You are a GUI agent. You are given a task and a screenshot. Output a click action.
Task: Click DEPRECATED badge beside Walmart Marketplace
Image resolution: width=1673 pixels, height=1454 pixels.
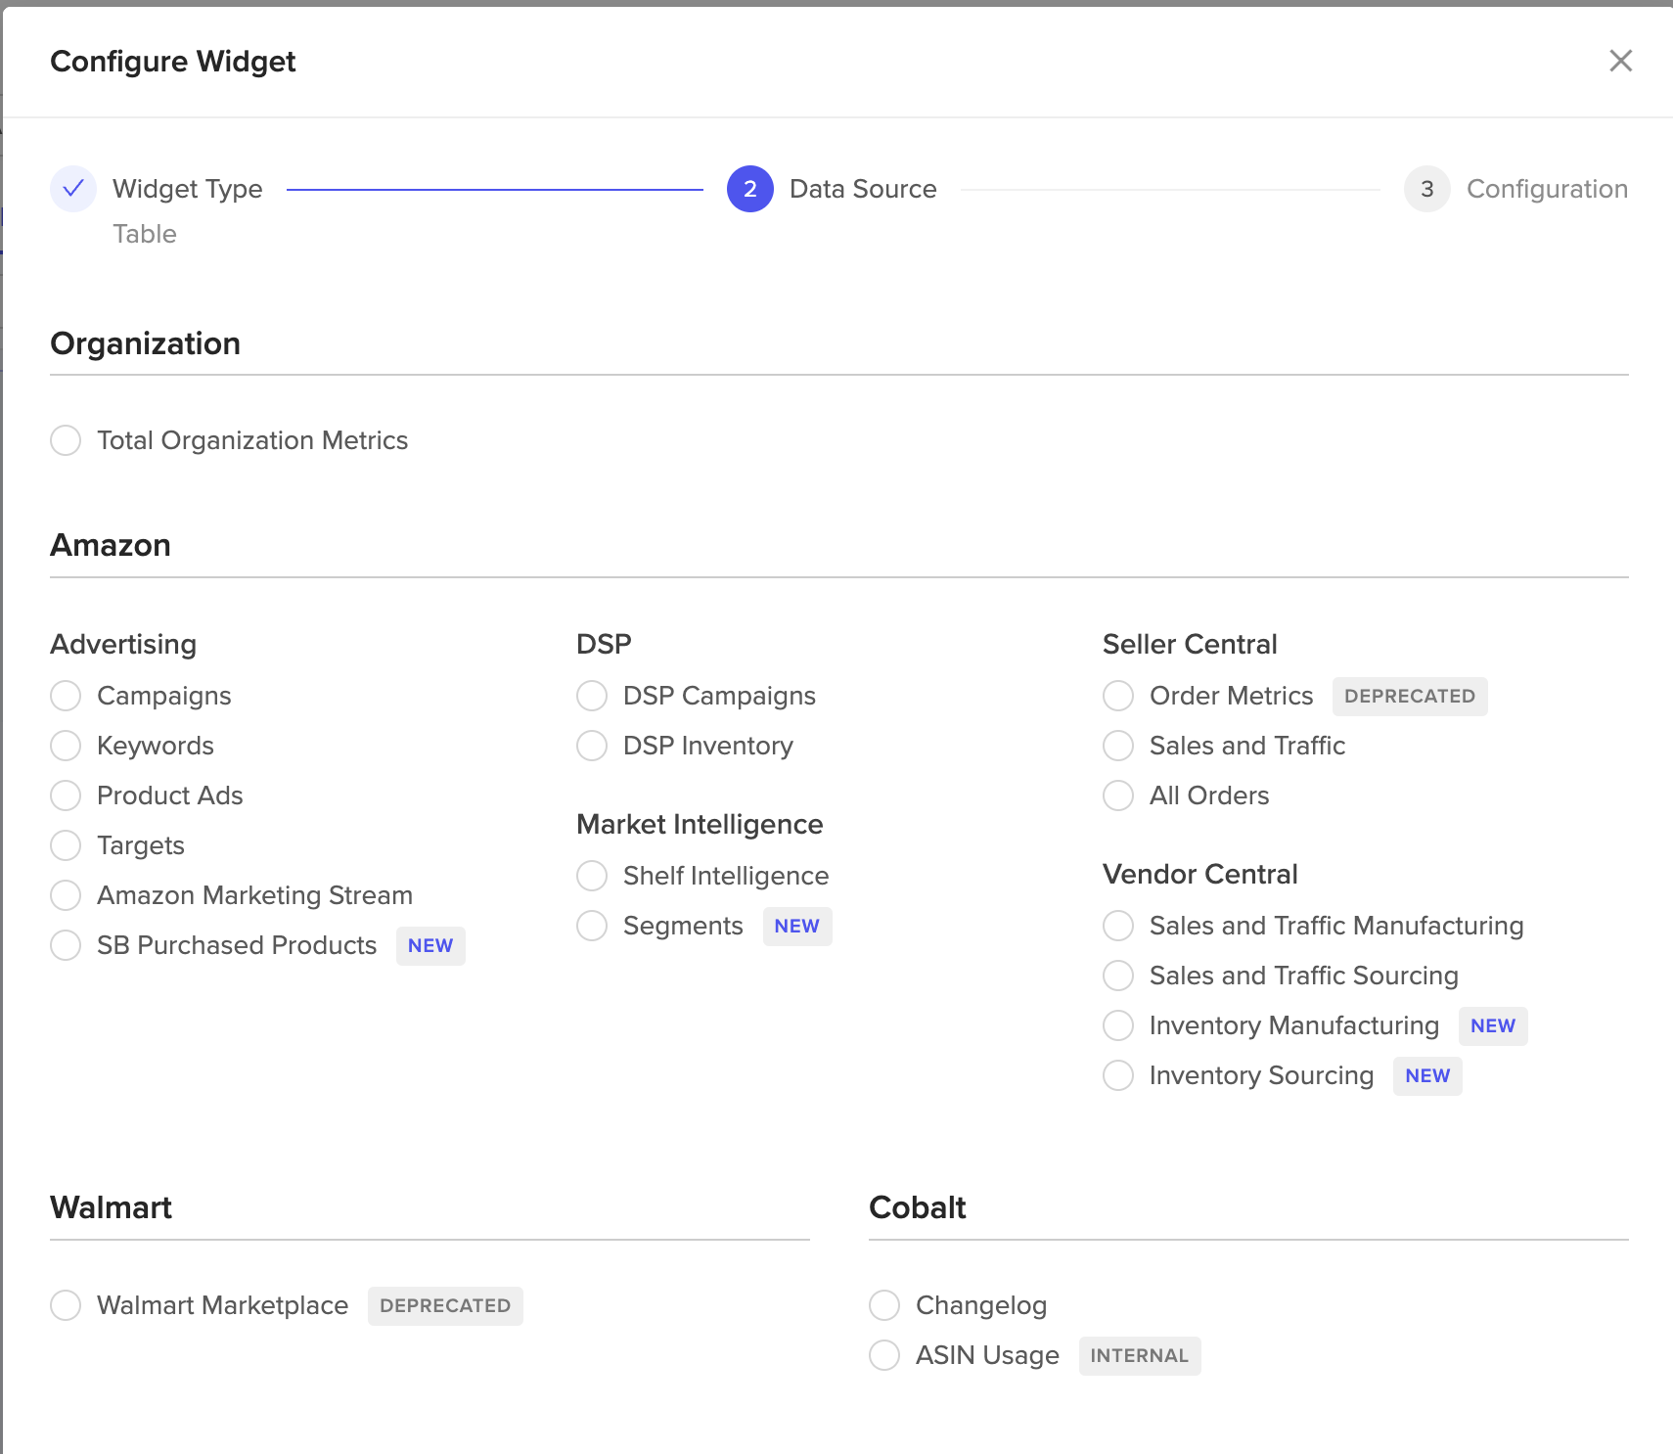pos(445,1306)
